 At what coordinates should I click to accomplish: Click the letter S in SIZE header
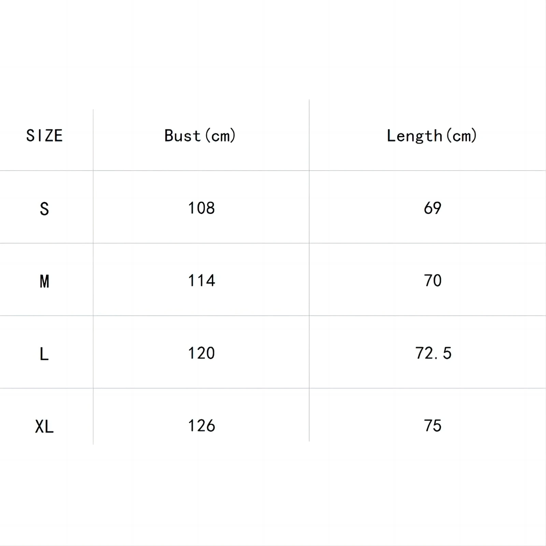point(30,136)
